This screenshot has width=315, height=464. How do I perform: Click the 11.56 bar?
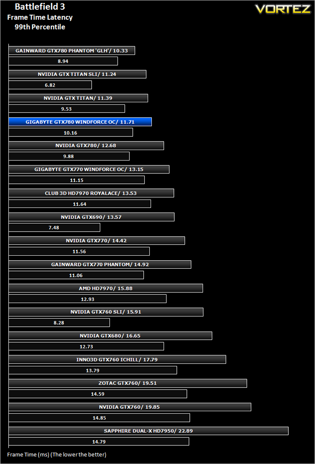tap(79, 251)
